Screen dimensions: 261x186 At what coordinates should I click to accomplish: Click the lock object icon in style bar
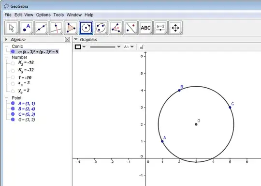click(x=142, y=47)
